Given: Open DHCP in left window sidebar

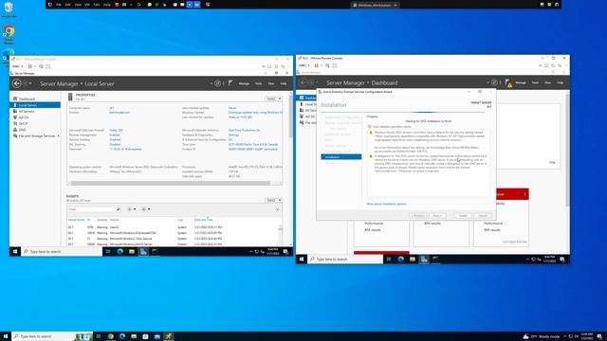Looking at the screenshot, I should coord(23,124).
